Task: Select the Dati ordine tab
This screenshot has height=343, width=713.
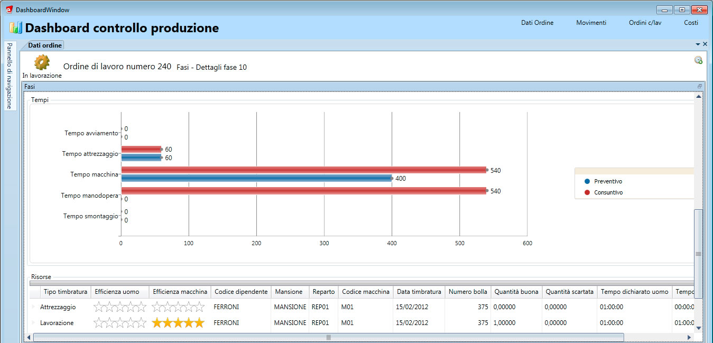Action: [x=45, y=45]
